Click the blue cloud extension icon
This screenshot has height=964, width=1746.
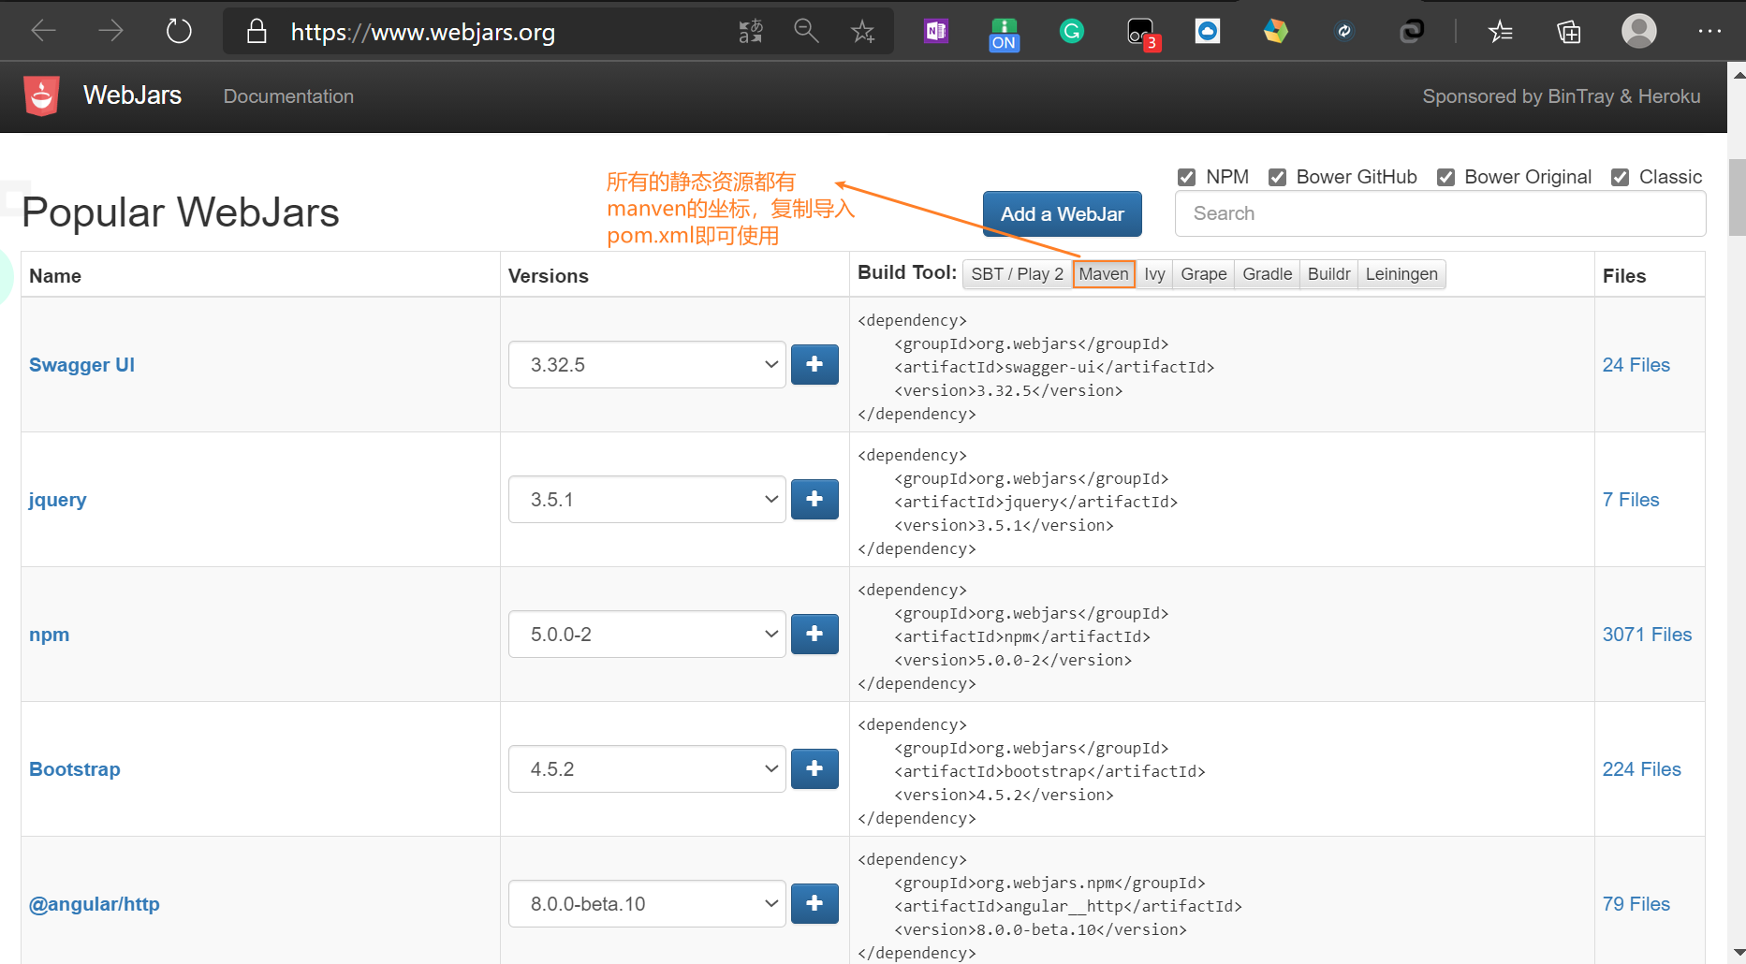click(1208, 32)
